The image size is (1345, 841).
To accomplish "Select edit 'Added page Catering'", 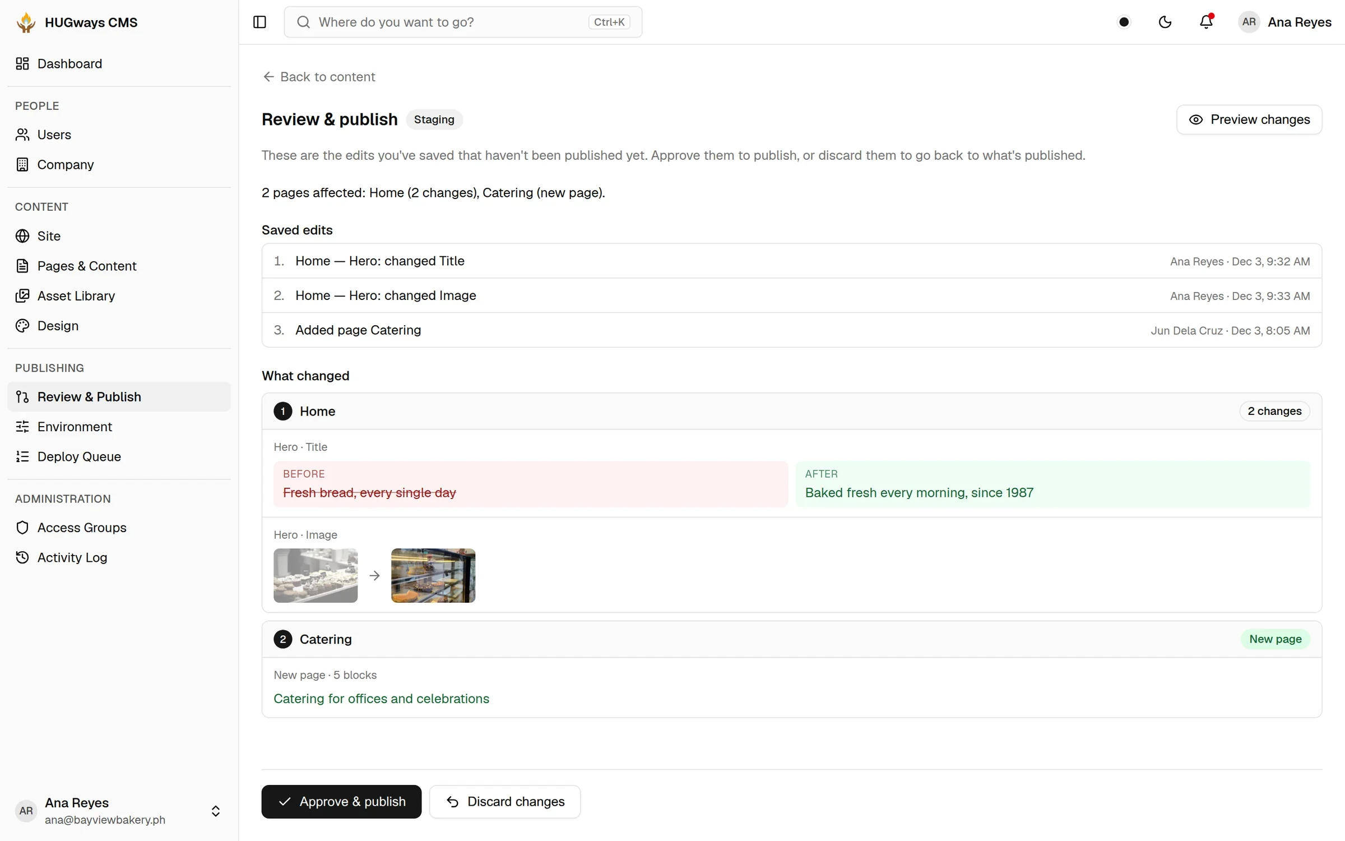I will pyautogui.click(x=791, y=330).
